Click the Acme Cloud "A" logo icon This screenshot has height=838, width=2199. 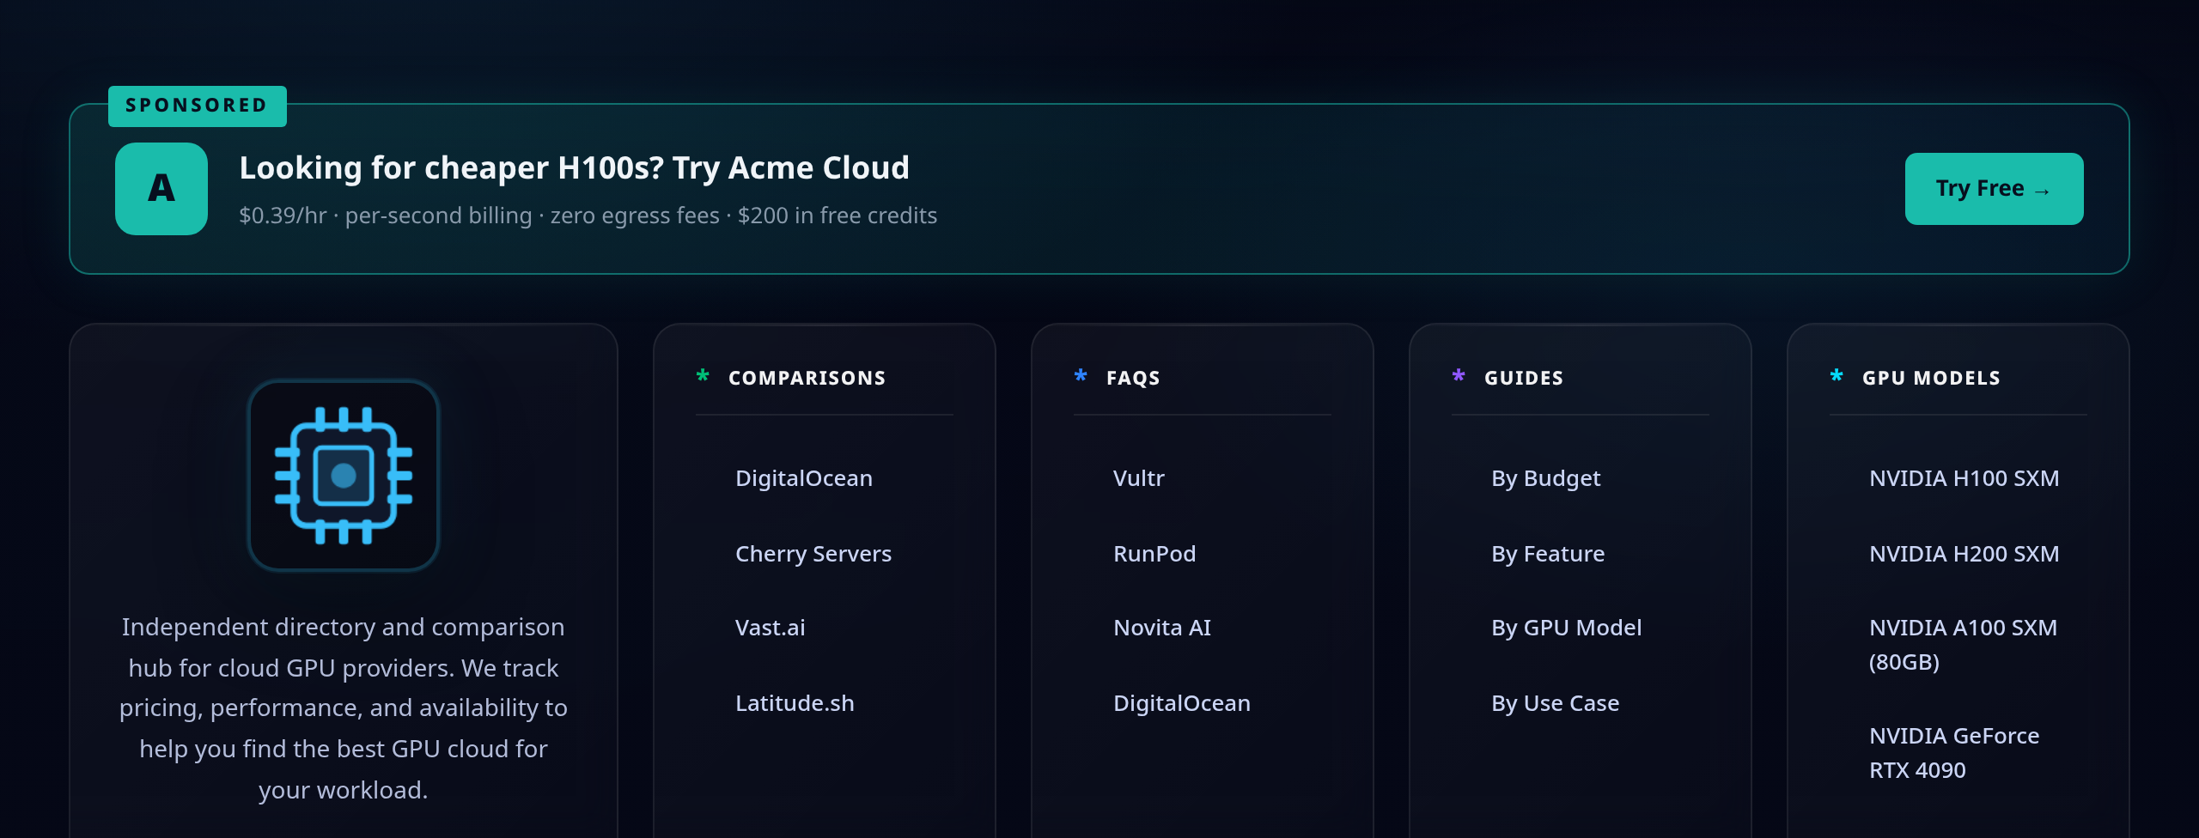click(161, 189)
